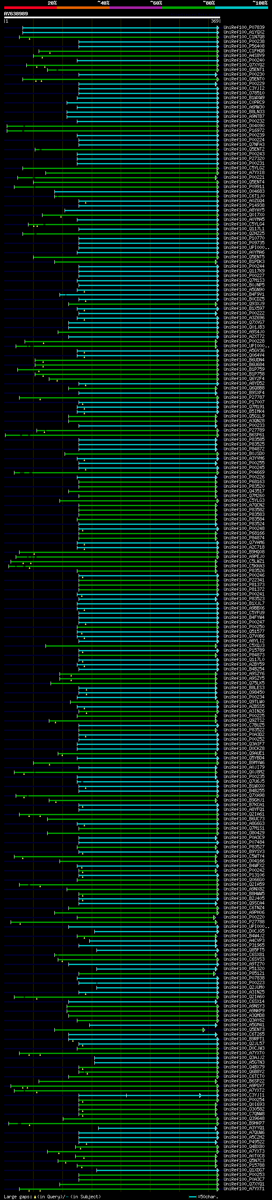Click label UniRef100_Q5ENT1
The height and width of the screenshot is (1200, 272).
(244, 69)
